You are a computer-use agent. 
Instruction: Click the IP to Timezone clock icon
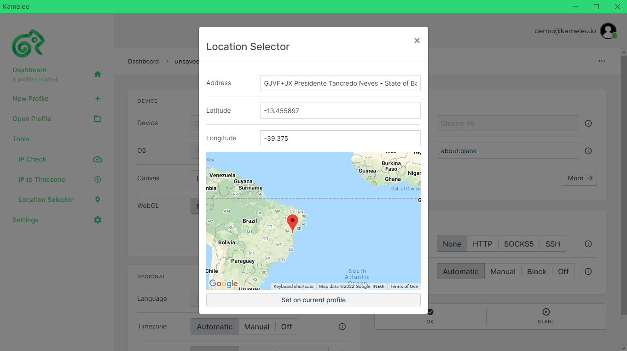[98, 179]
